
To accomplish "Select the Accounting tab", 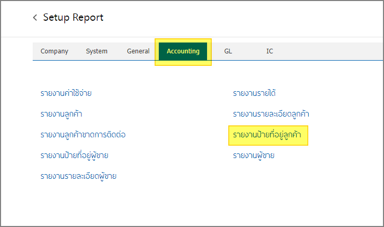I will click(x=183, y=51).
